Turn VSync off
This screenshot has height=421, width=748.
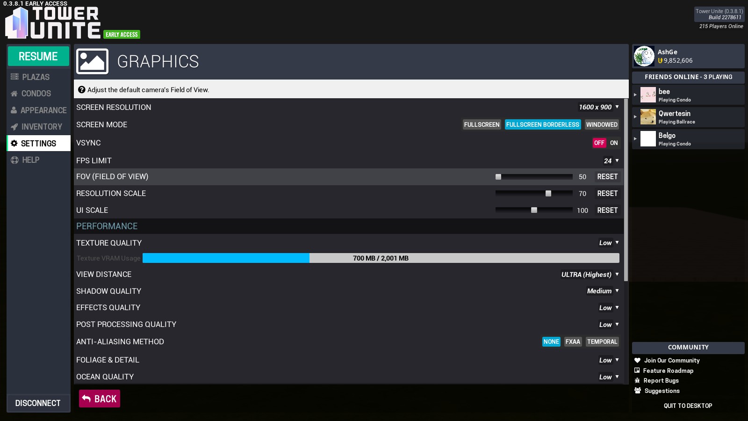coord(599,143)
